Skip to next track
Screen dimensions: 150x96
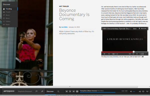point(73,91)
